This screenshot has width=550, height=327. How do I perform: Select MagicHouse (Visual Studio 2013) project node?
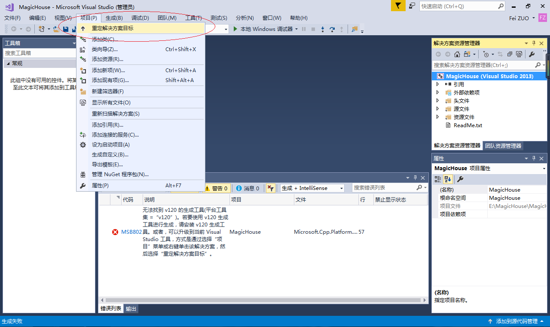point(489,76)
